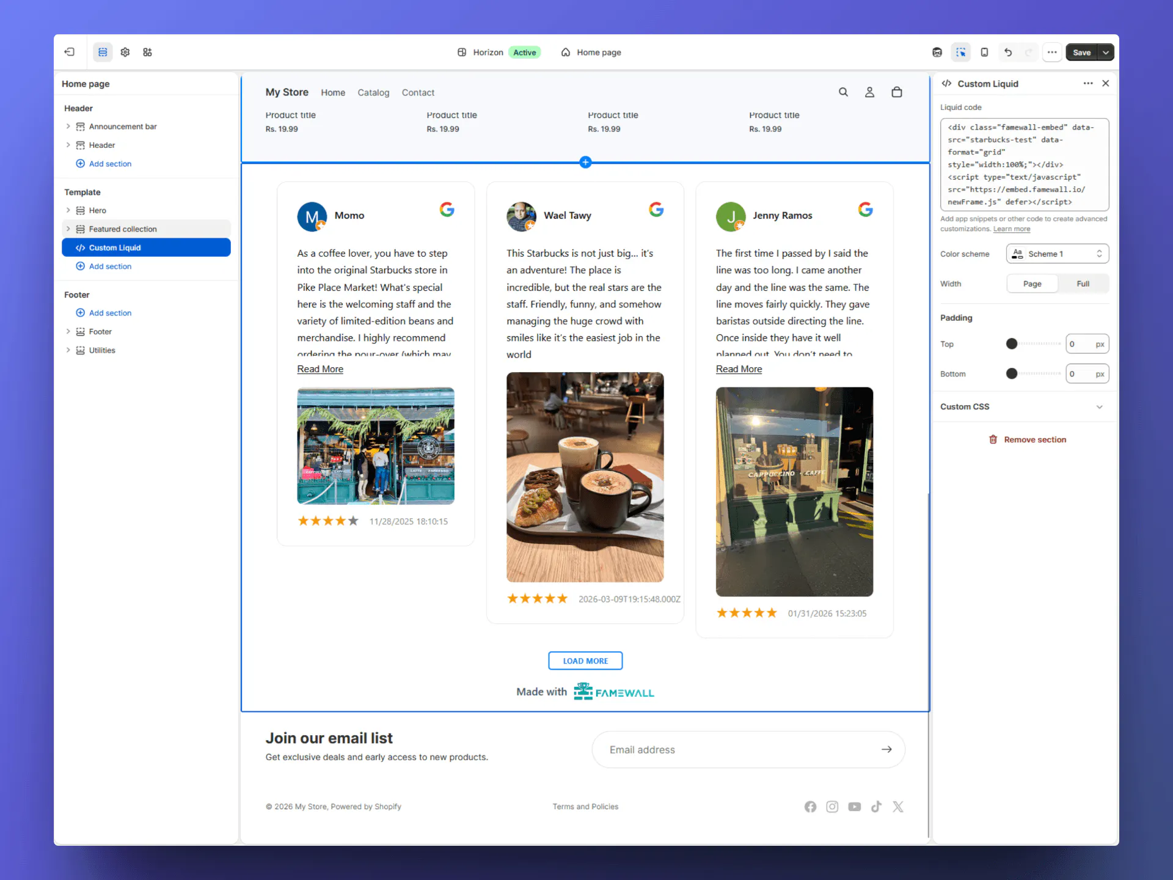
Task: Click the My Store logo text
Action: pos(287,92)
